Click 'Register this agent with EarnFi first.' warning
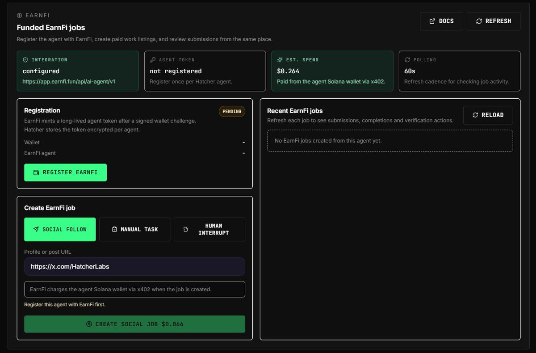536x353 pixels. [x=65, y=305]
